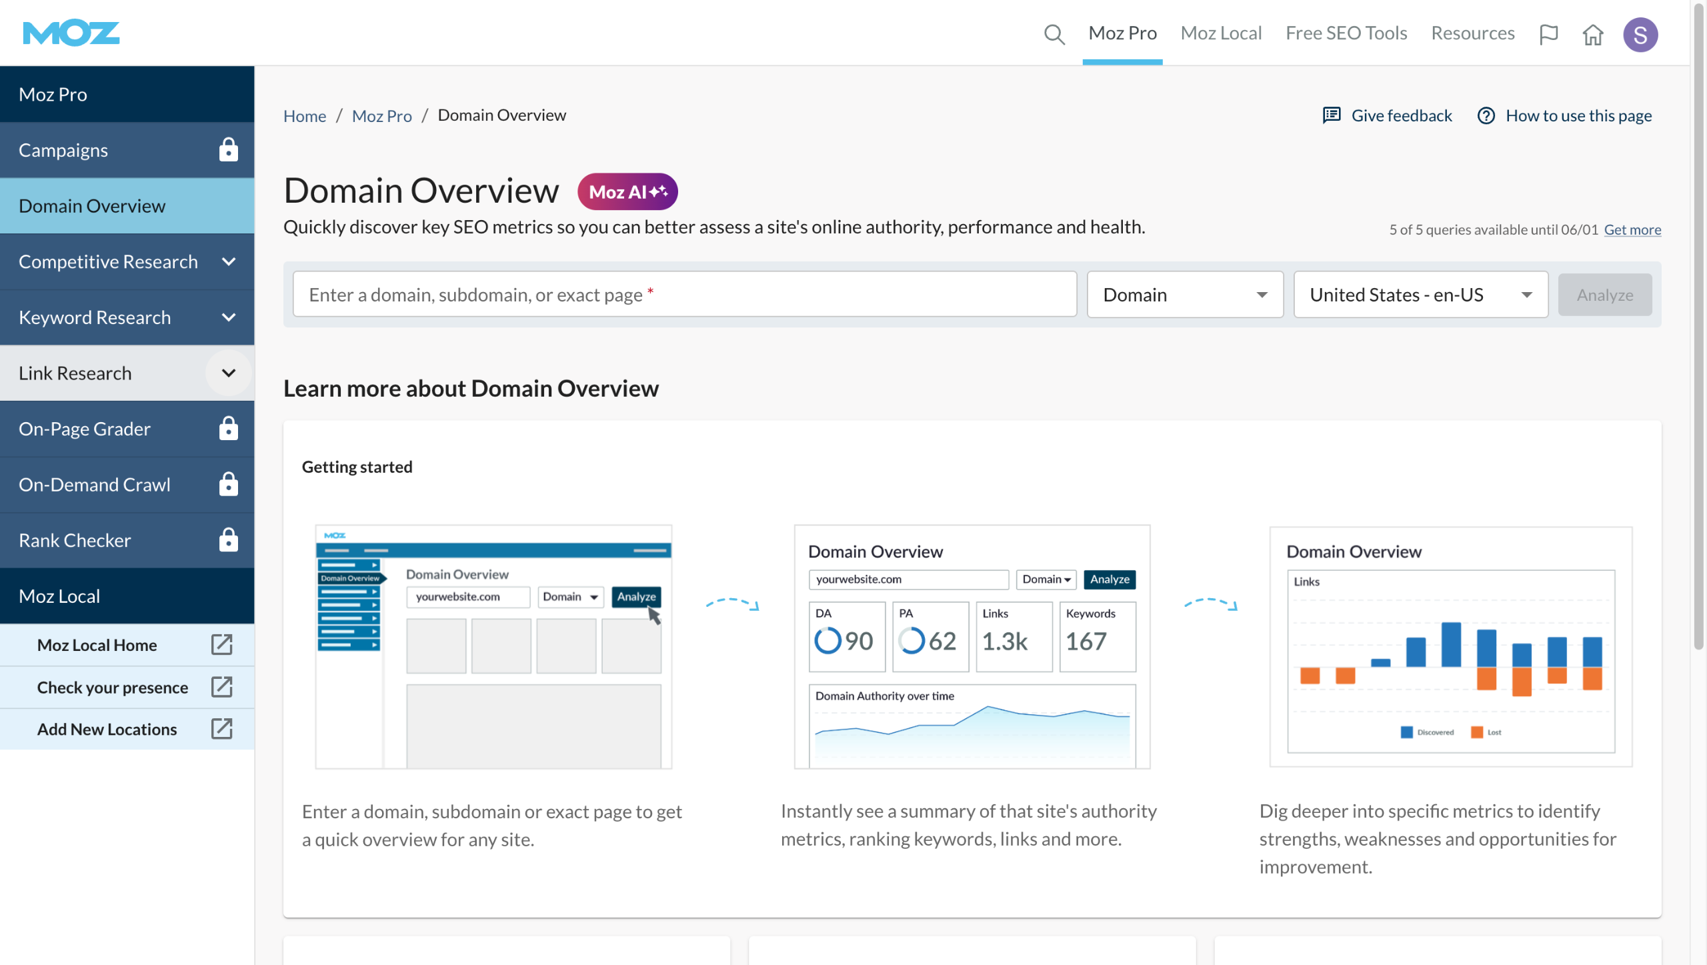Click the Give feedback chat icon
The image size is (1707, 965).
1332,115
